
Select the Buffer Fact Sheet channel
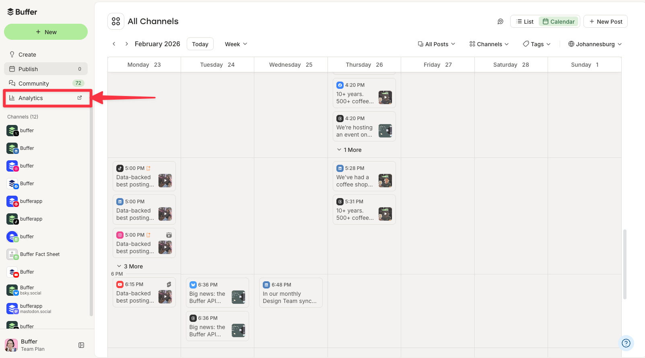[46, 254]
